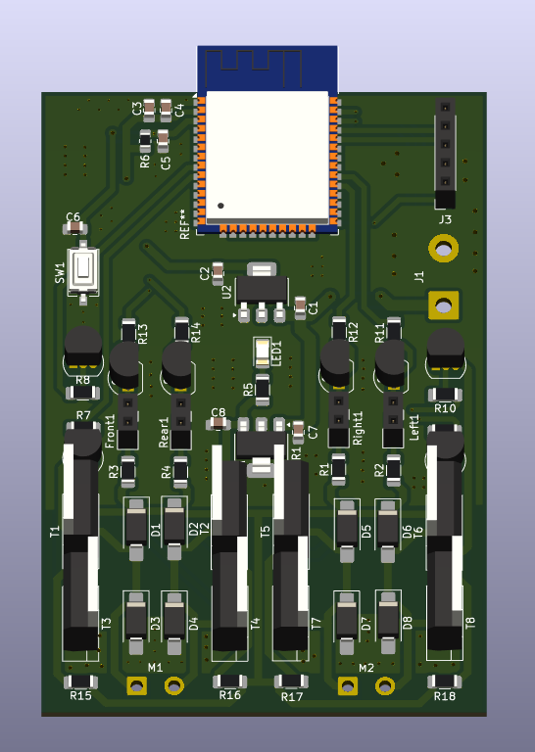Click the T3 silkscreen label
The width and height of the screenshot is (535, 752).
click(x=107, y=623)
